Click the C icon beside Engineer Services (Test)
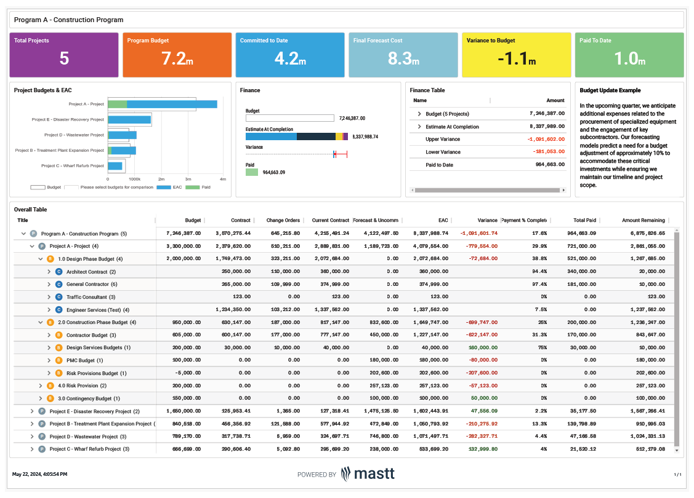Viewport: 694px width, 498px height. [59, 309]
